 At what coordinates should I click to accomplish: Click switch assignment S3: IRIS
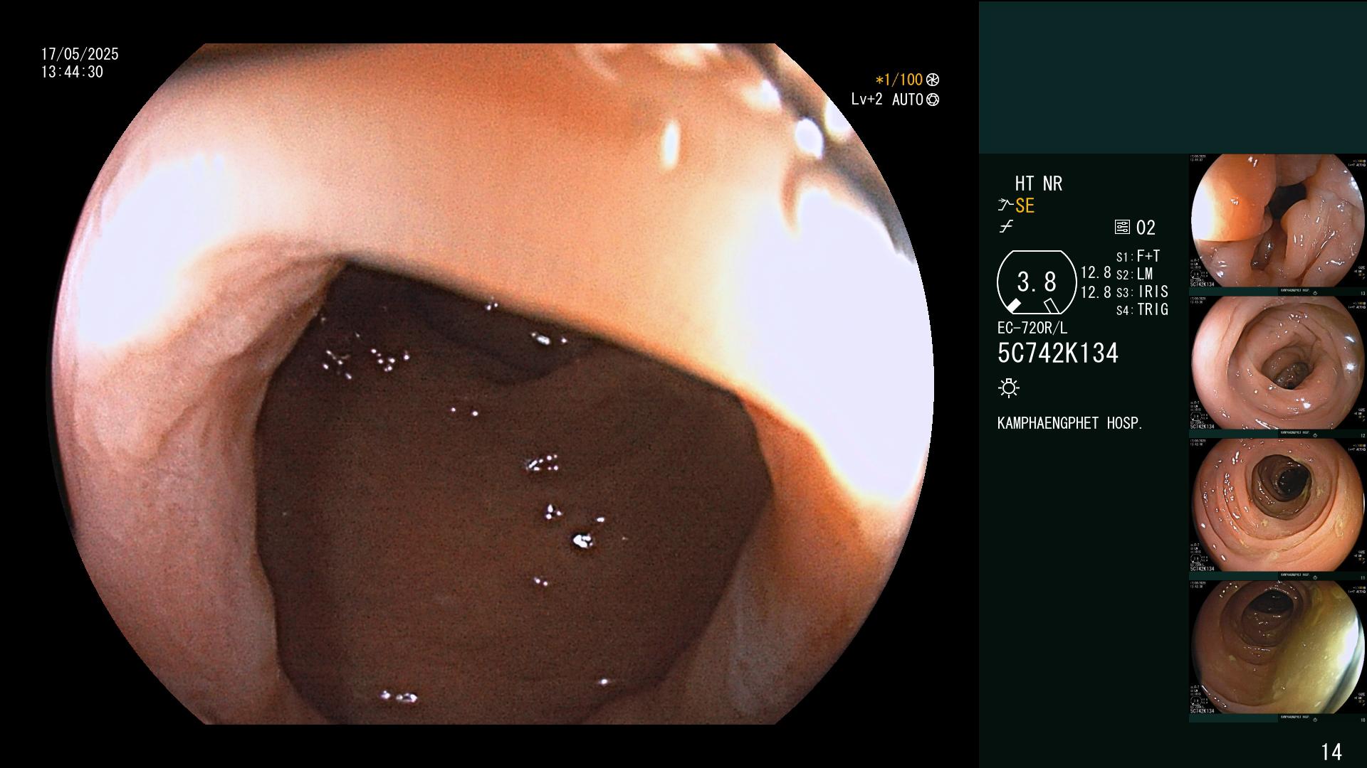pos(1142,292)
